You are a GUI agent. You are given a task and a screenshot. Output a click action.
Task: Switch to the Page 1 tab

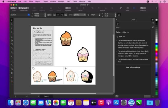tap(46, 96)
